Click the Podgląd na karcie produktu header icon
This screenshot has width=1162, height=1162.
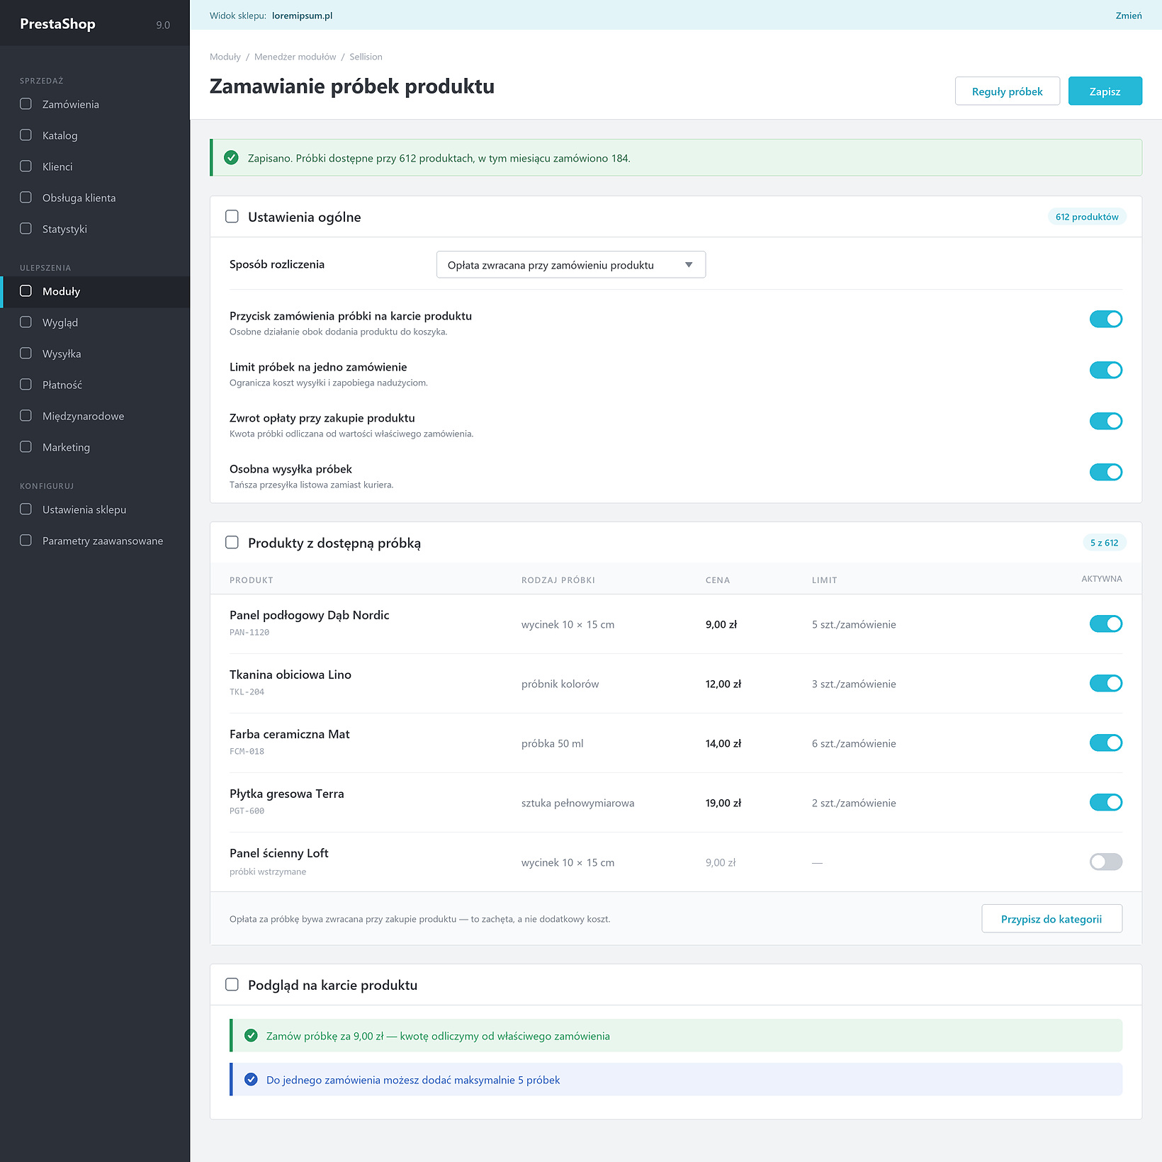(232, 985)
